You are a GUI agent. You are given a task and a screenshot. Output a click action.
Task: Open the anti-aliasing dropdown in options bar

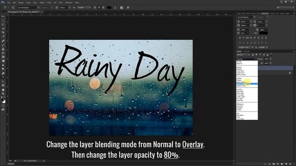(x=84, y=8)
